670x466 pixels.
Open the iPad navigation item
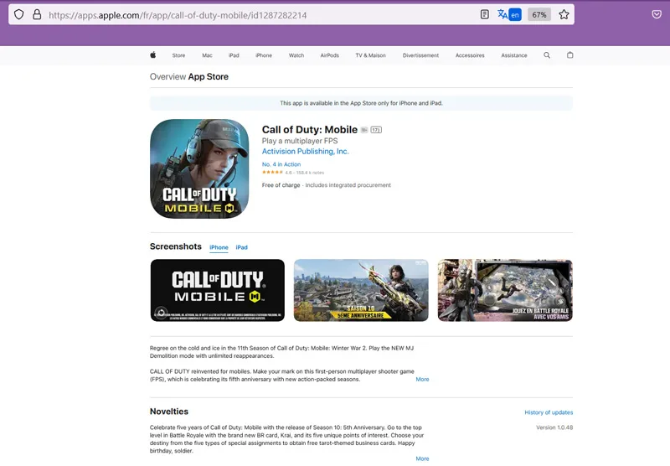[x=234, y=55]
